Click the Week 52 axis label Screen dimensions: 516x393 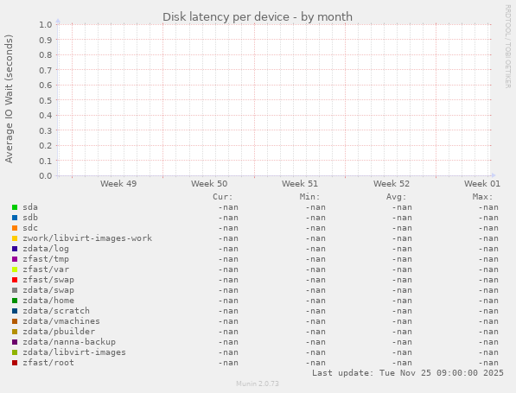coord(392,183)
